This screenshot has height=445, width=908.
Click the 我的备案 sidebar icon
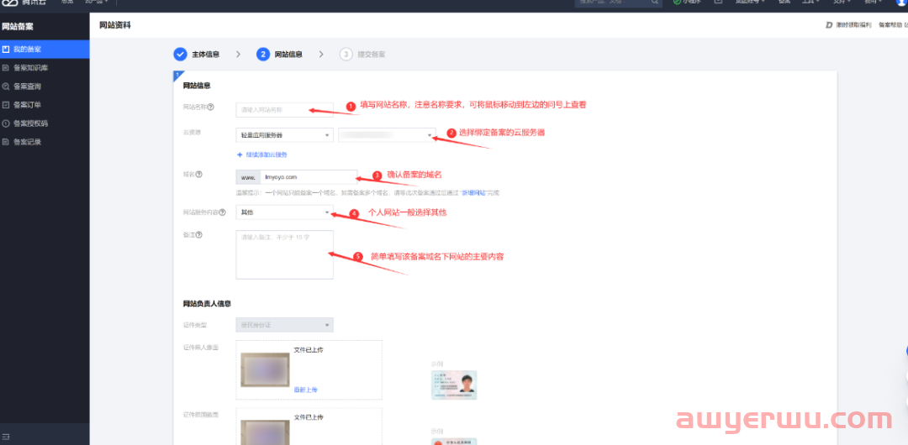[x=6, y=50]
